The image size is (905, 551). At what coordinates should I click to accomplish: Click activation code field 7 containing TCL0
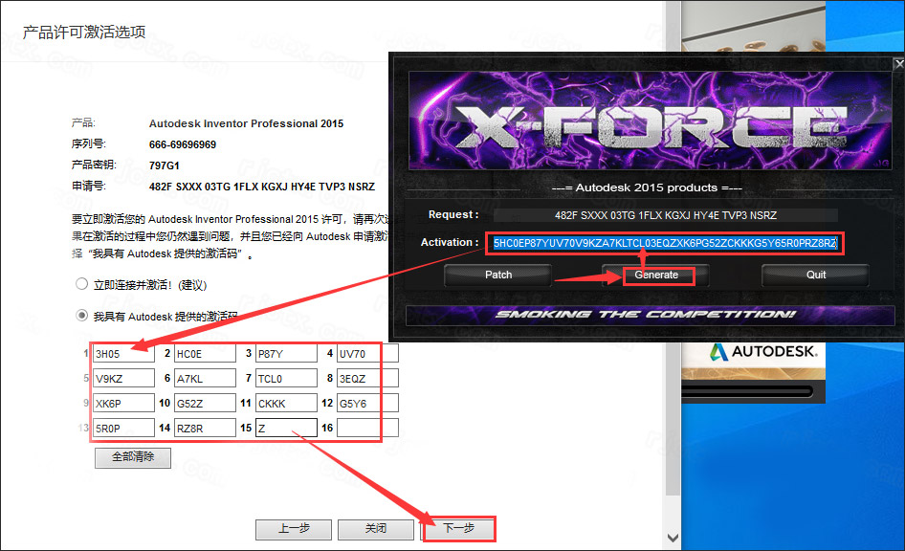(286, 379)
